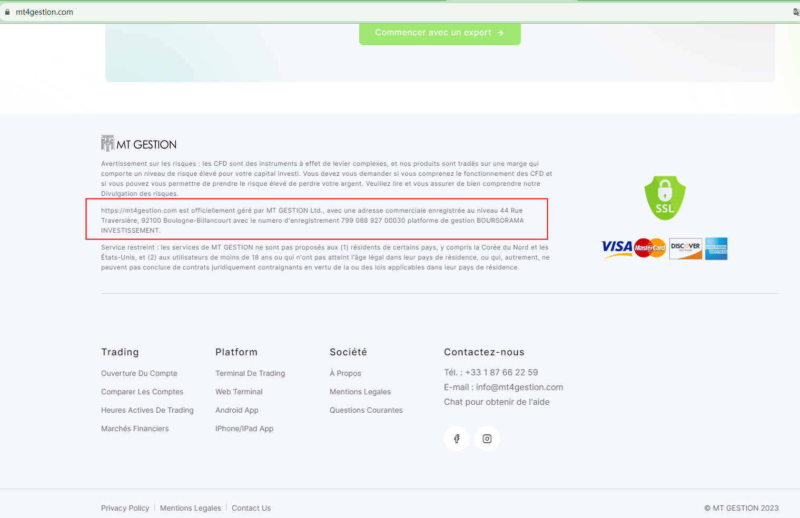The width and height of the screenshot is (800, 518).
Task: Click the green SSL shield badge
Action: (665, 198)
